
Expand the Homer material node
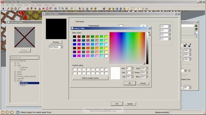pos(15,72)
